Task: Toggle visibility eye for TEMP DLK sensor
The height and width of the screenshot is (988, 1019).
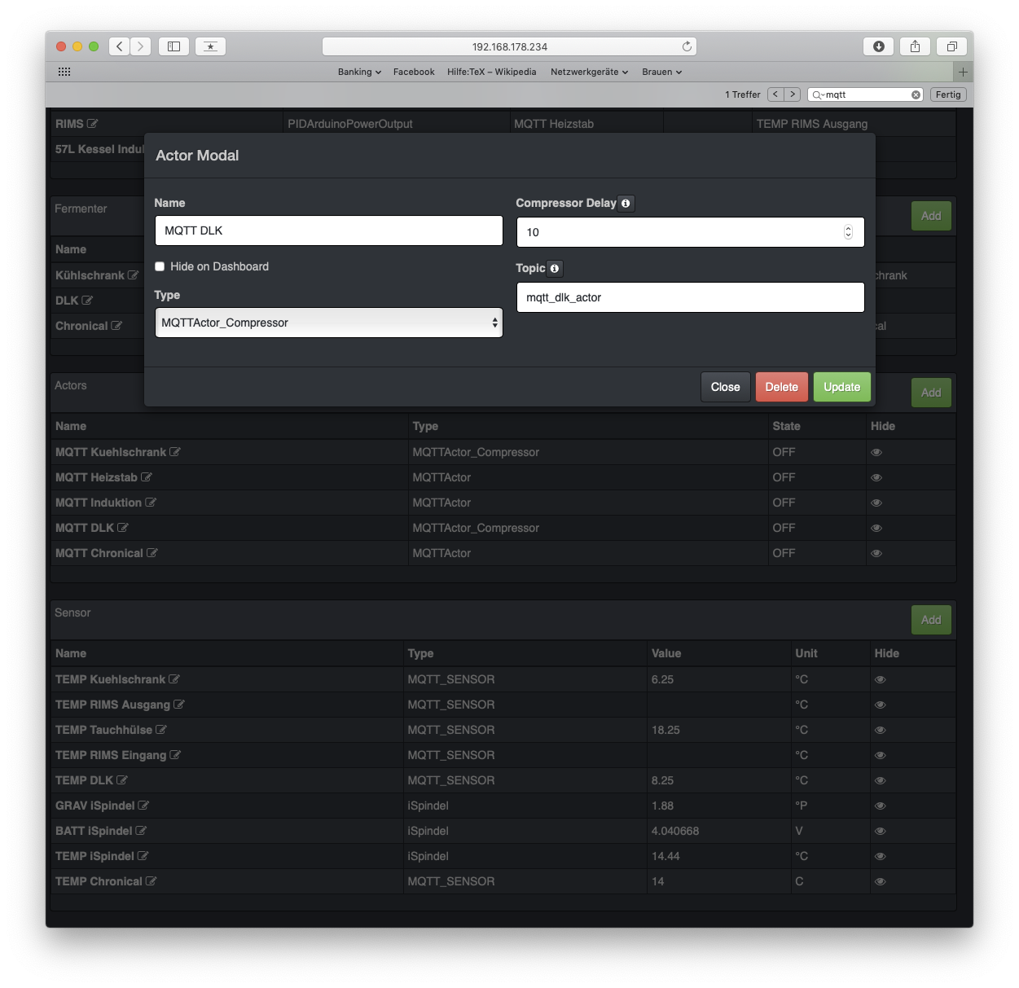Action: pos(880,781)
